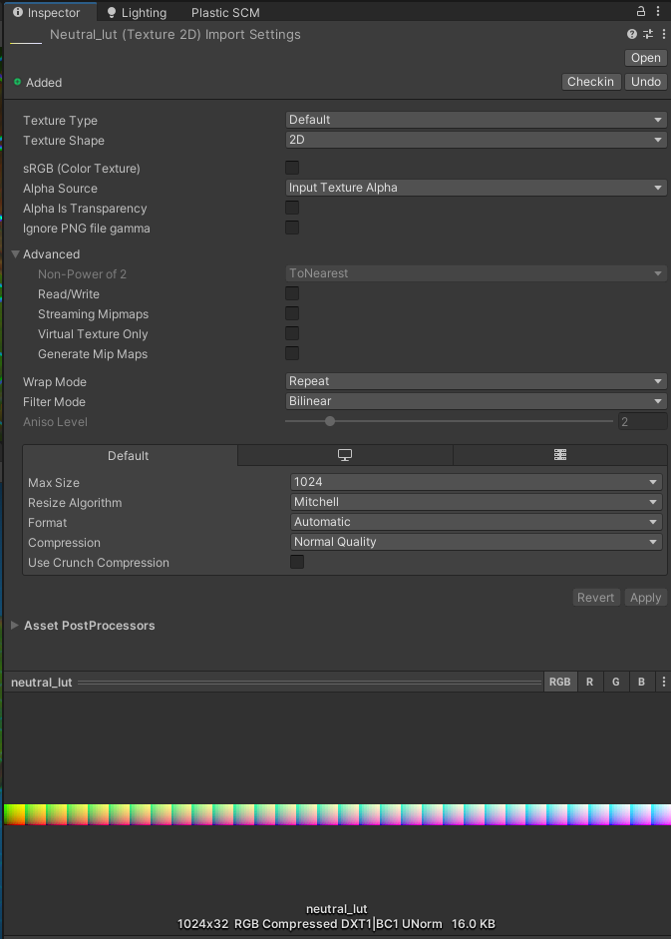Select the Plastic SCM tab
Image resolution: width=671 pixels, height=939 pixels.
pos(224,11)
